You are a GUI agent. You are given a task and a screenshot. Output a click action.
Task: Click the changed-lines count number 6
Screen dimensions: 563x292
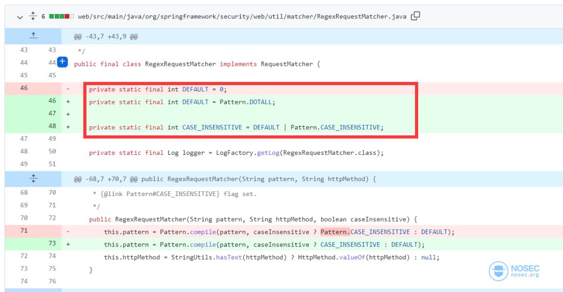pyautogui.click(x=43, y=17)
